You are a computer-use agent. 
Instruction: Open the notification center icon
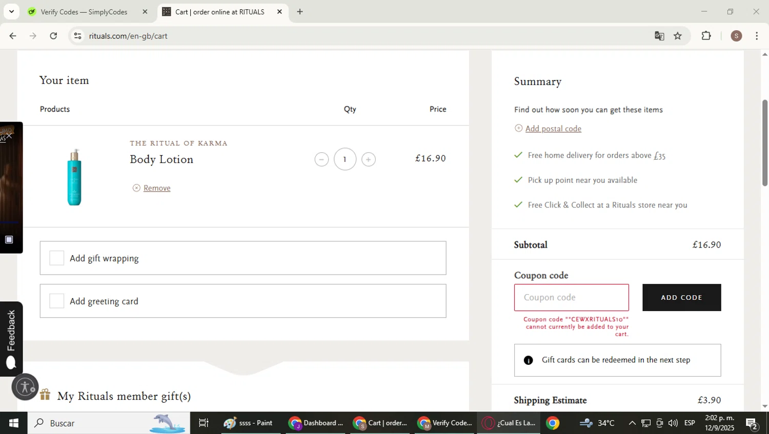752,424
